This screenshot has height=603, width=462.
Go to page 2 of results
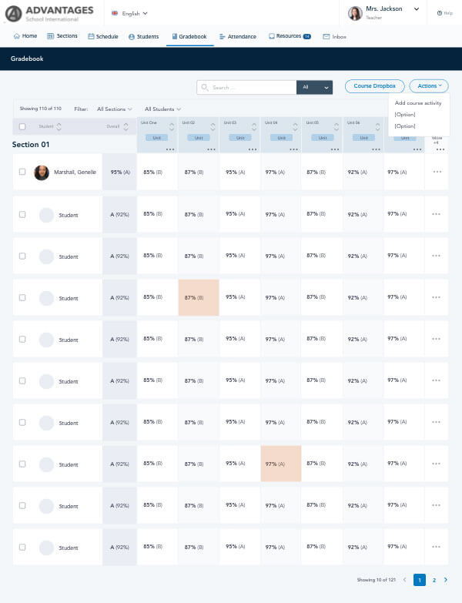[x=434, y=580]
